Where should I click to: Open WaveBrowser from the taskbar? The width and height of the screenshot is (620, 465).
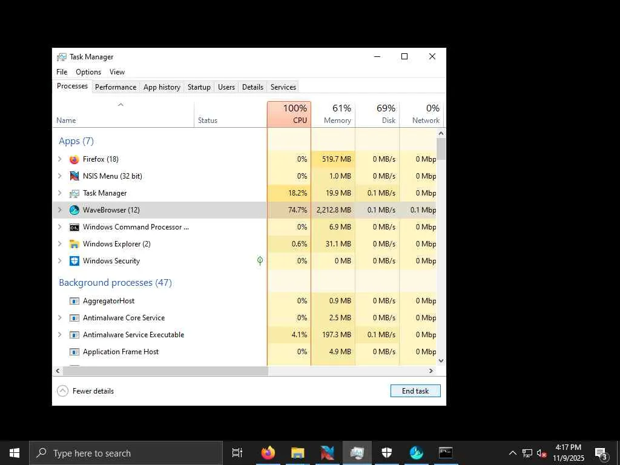tap(417, 453)
